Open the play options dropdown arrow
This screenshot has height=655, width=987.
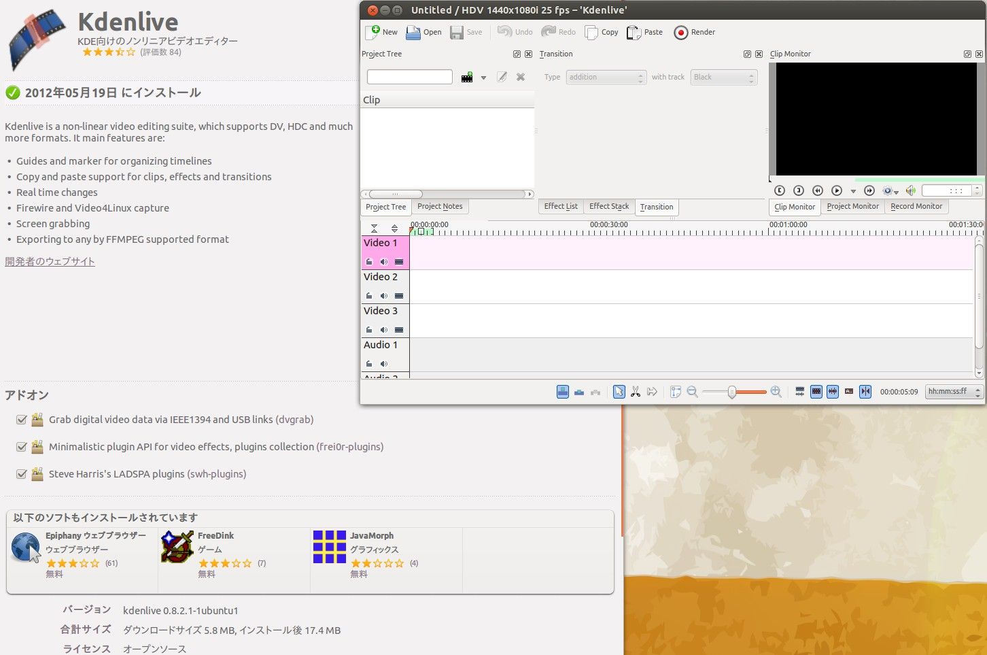click(853, 192)
